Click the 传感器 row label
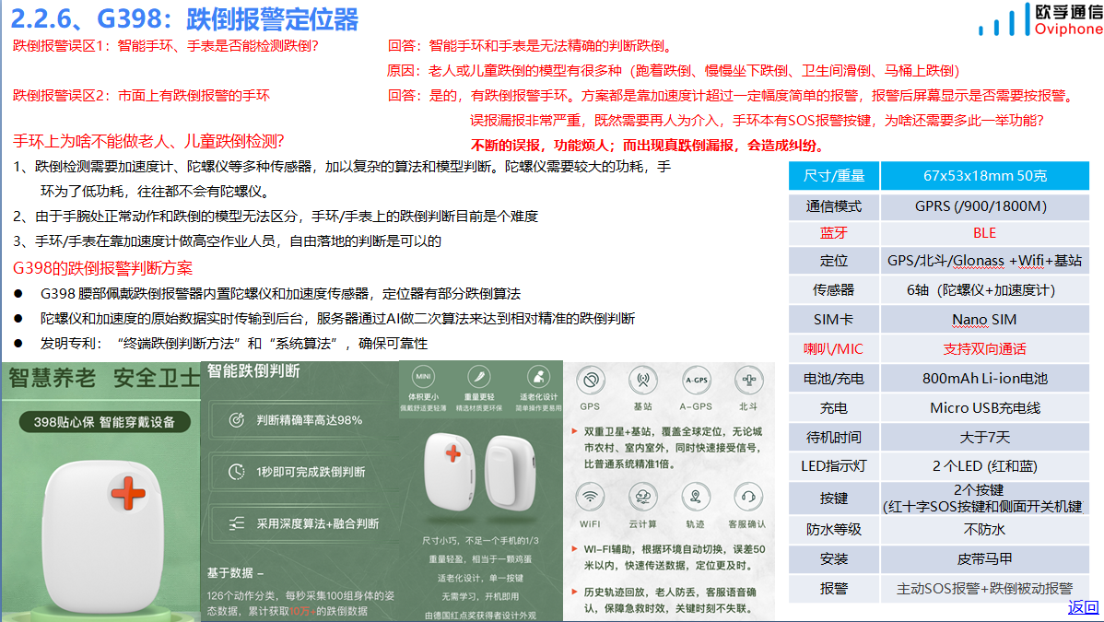This screenshot has height=622, width=1104. pyautogui.click(x=834, y=290)
